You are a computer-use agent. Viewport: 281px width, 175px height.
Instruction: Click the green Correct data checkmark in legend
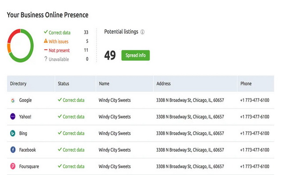coord(46,32)
